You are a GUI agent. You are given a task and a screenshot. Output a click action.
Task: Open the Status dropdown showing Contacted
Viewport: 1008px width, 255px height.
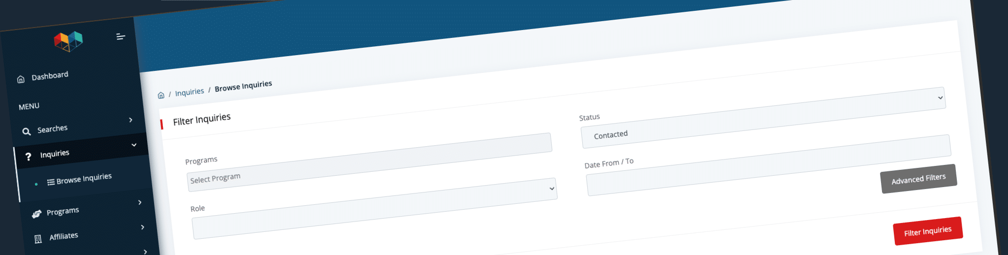[x=763, y=118]
